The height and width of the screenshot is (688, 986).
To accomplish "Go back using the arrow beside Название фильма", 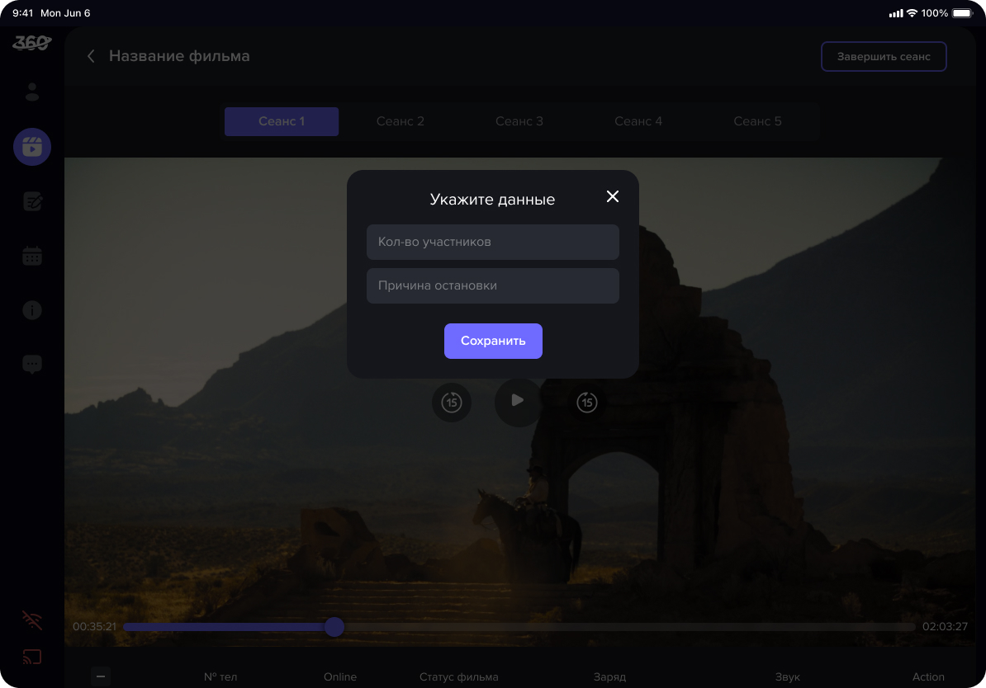I will pyautogui.click(x=91, y=56).
